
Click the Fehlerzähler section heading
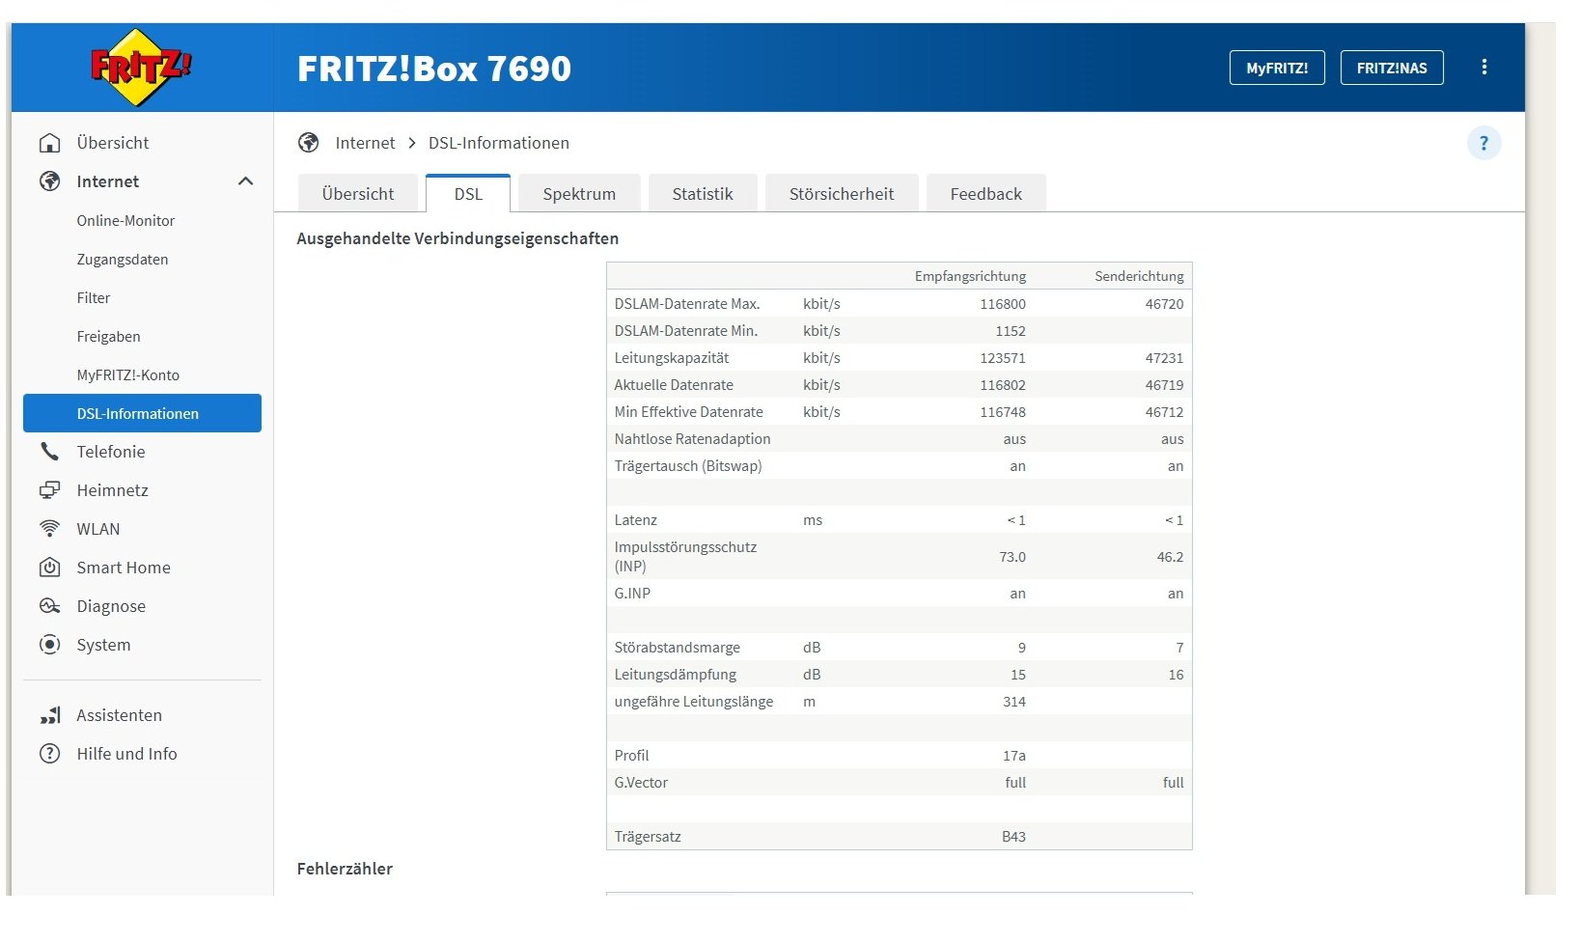345,868
